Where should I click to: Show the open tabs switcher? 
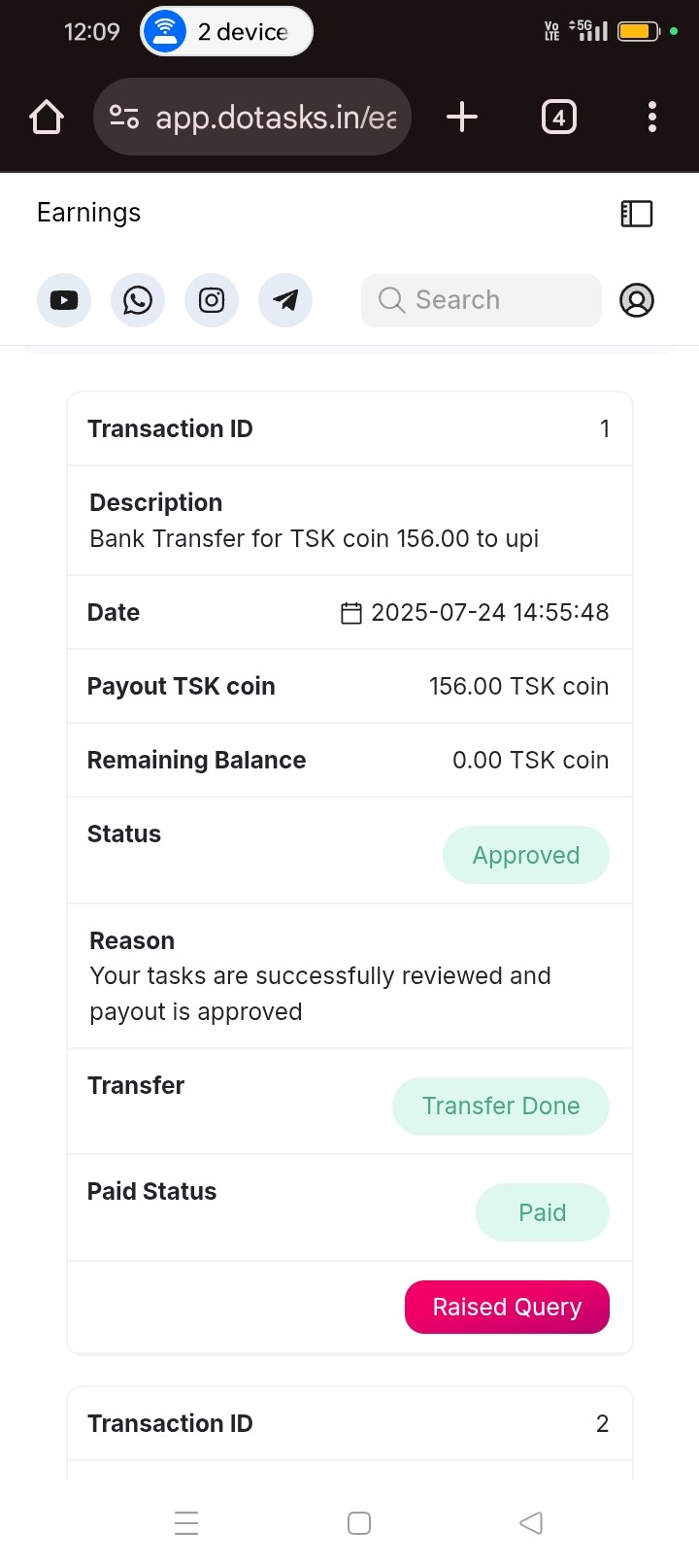(558, 118)
